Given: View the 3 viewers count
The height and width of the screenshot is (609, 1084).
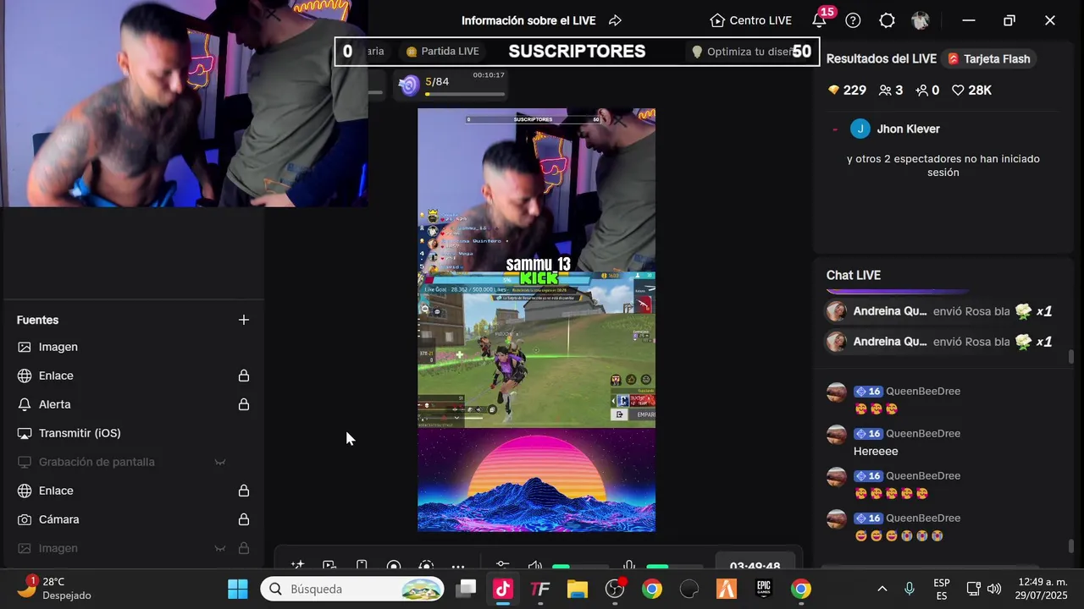Looking at the screenshot, I should tap(891, 91).
